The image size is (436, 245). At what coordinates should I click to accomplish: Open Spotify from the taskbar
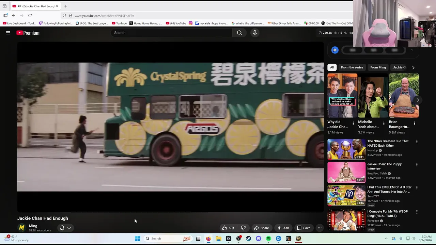click(268, 239)
